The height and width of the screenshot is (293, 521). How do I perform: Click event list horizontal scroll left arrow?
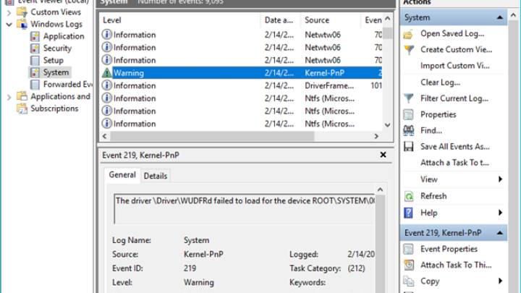tap(105, 136)
